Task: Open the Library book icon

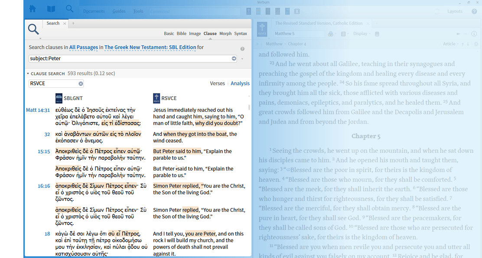Action: 51,9
